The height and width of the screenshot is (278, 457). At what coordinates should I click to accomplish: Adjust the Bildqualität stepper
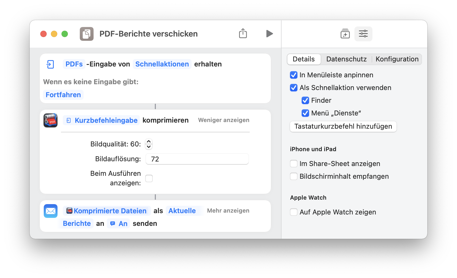149,144
